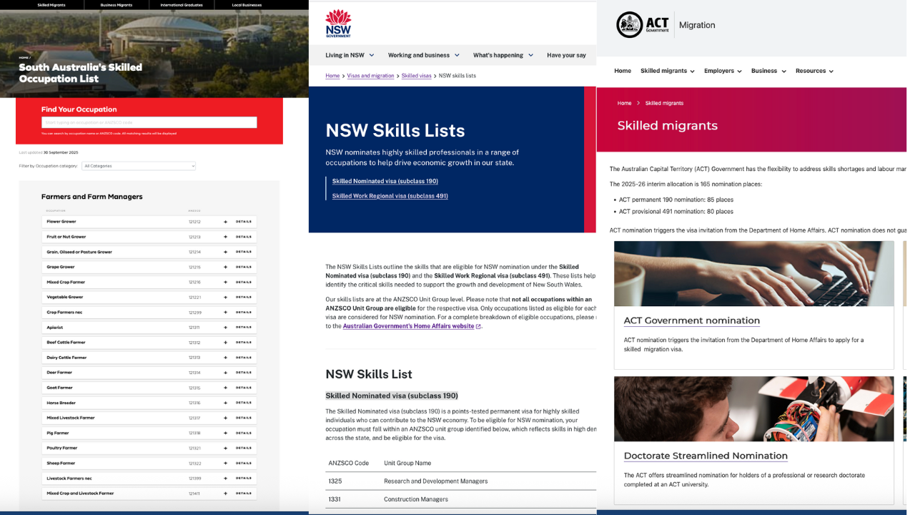Click the plus icon beside Mixed Crop Farmer
The height and width of the screenshot is (515, 915).
pos(225,282)
